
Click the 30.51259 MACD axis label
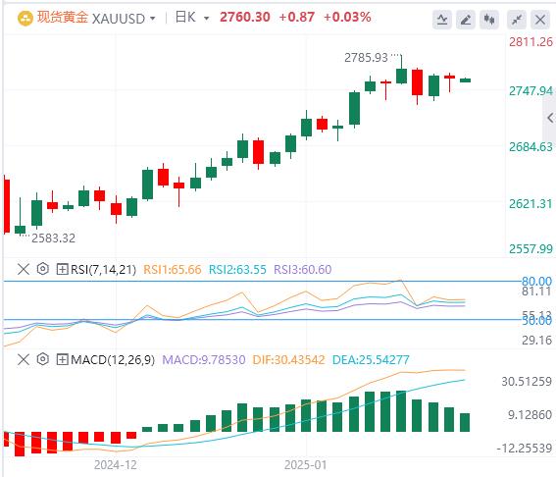527,382
